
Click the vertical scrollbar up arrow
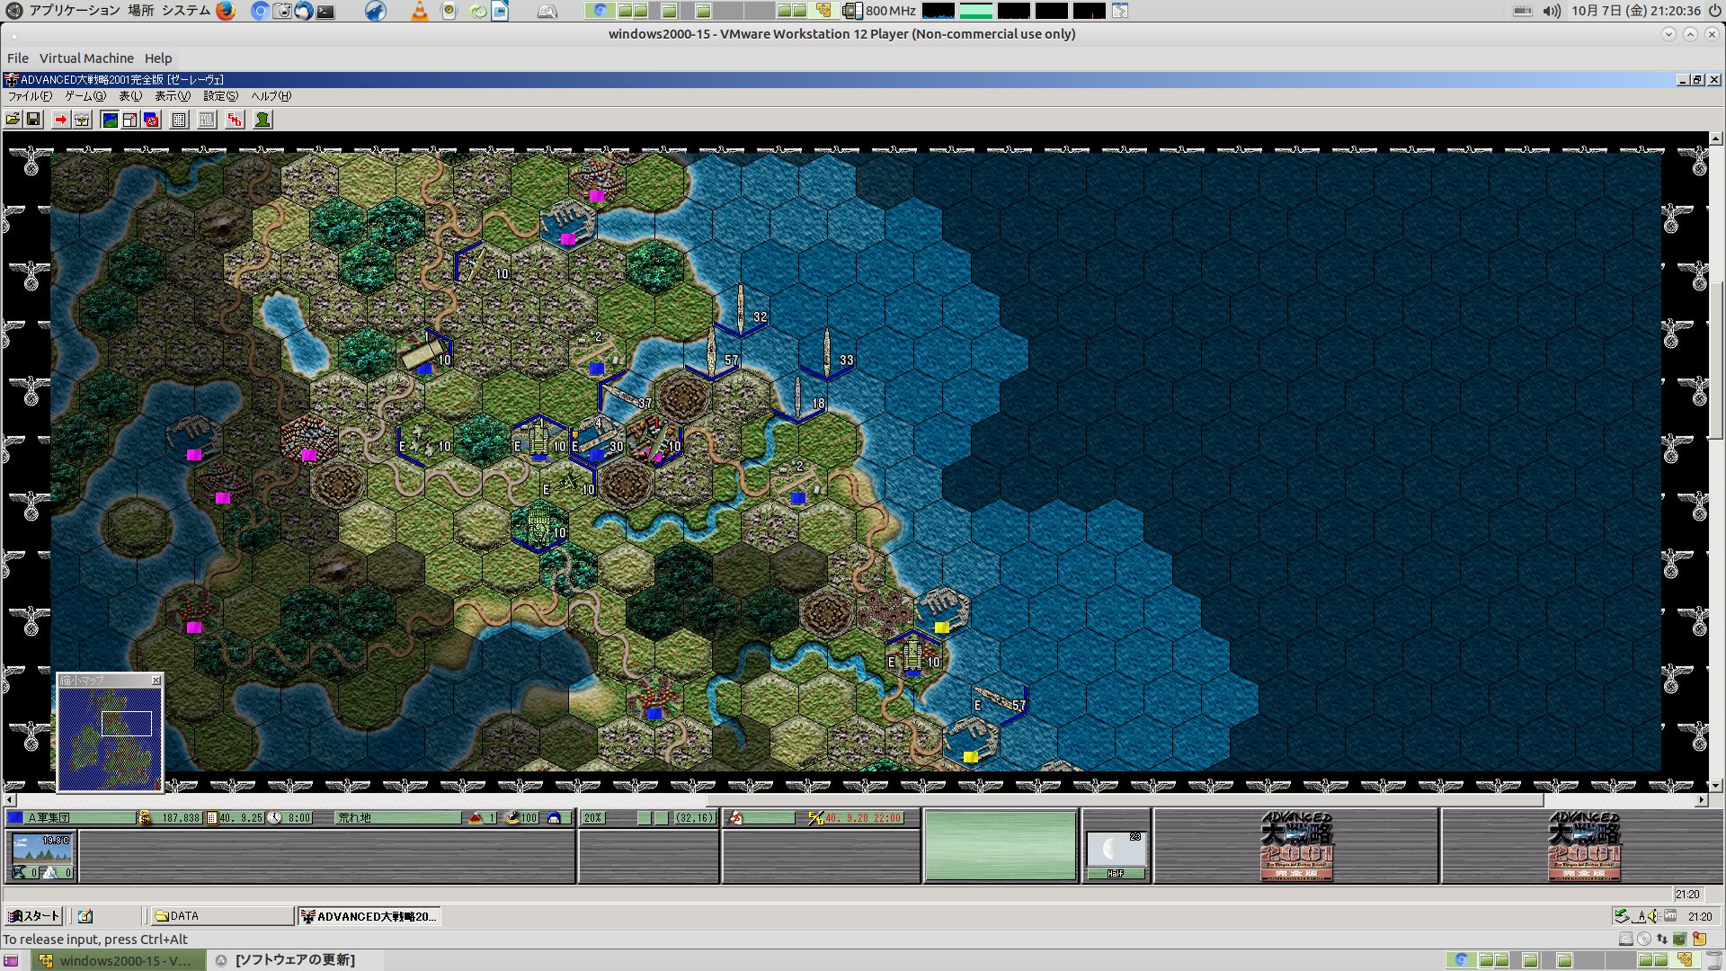[1716, 138]
